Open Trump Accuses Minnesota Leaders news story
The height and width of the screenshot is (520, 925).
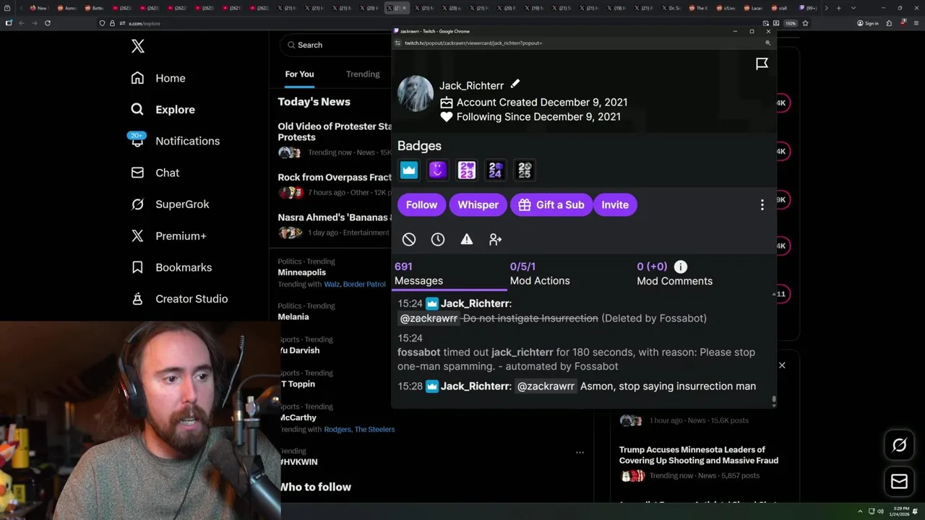coord(698,455)
